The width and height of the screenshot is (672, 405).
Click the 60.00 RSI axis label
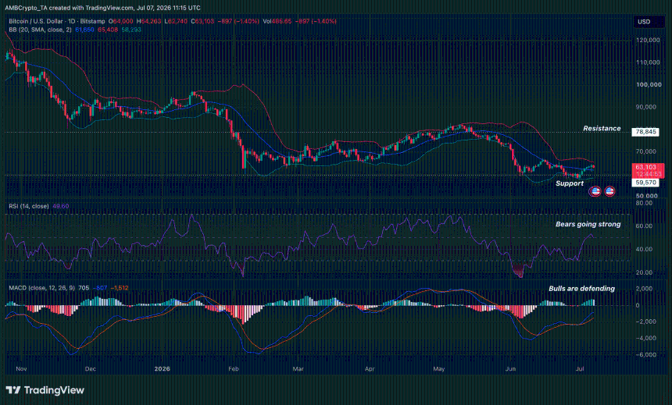point(645,226)
